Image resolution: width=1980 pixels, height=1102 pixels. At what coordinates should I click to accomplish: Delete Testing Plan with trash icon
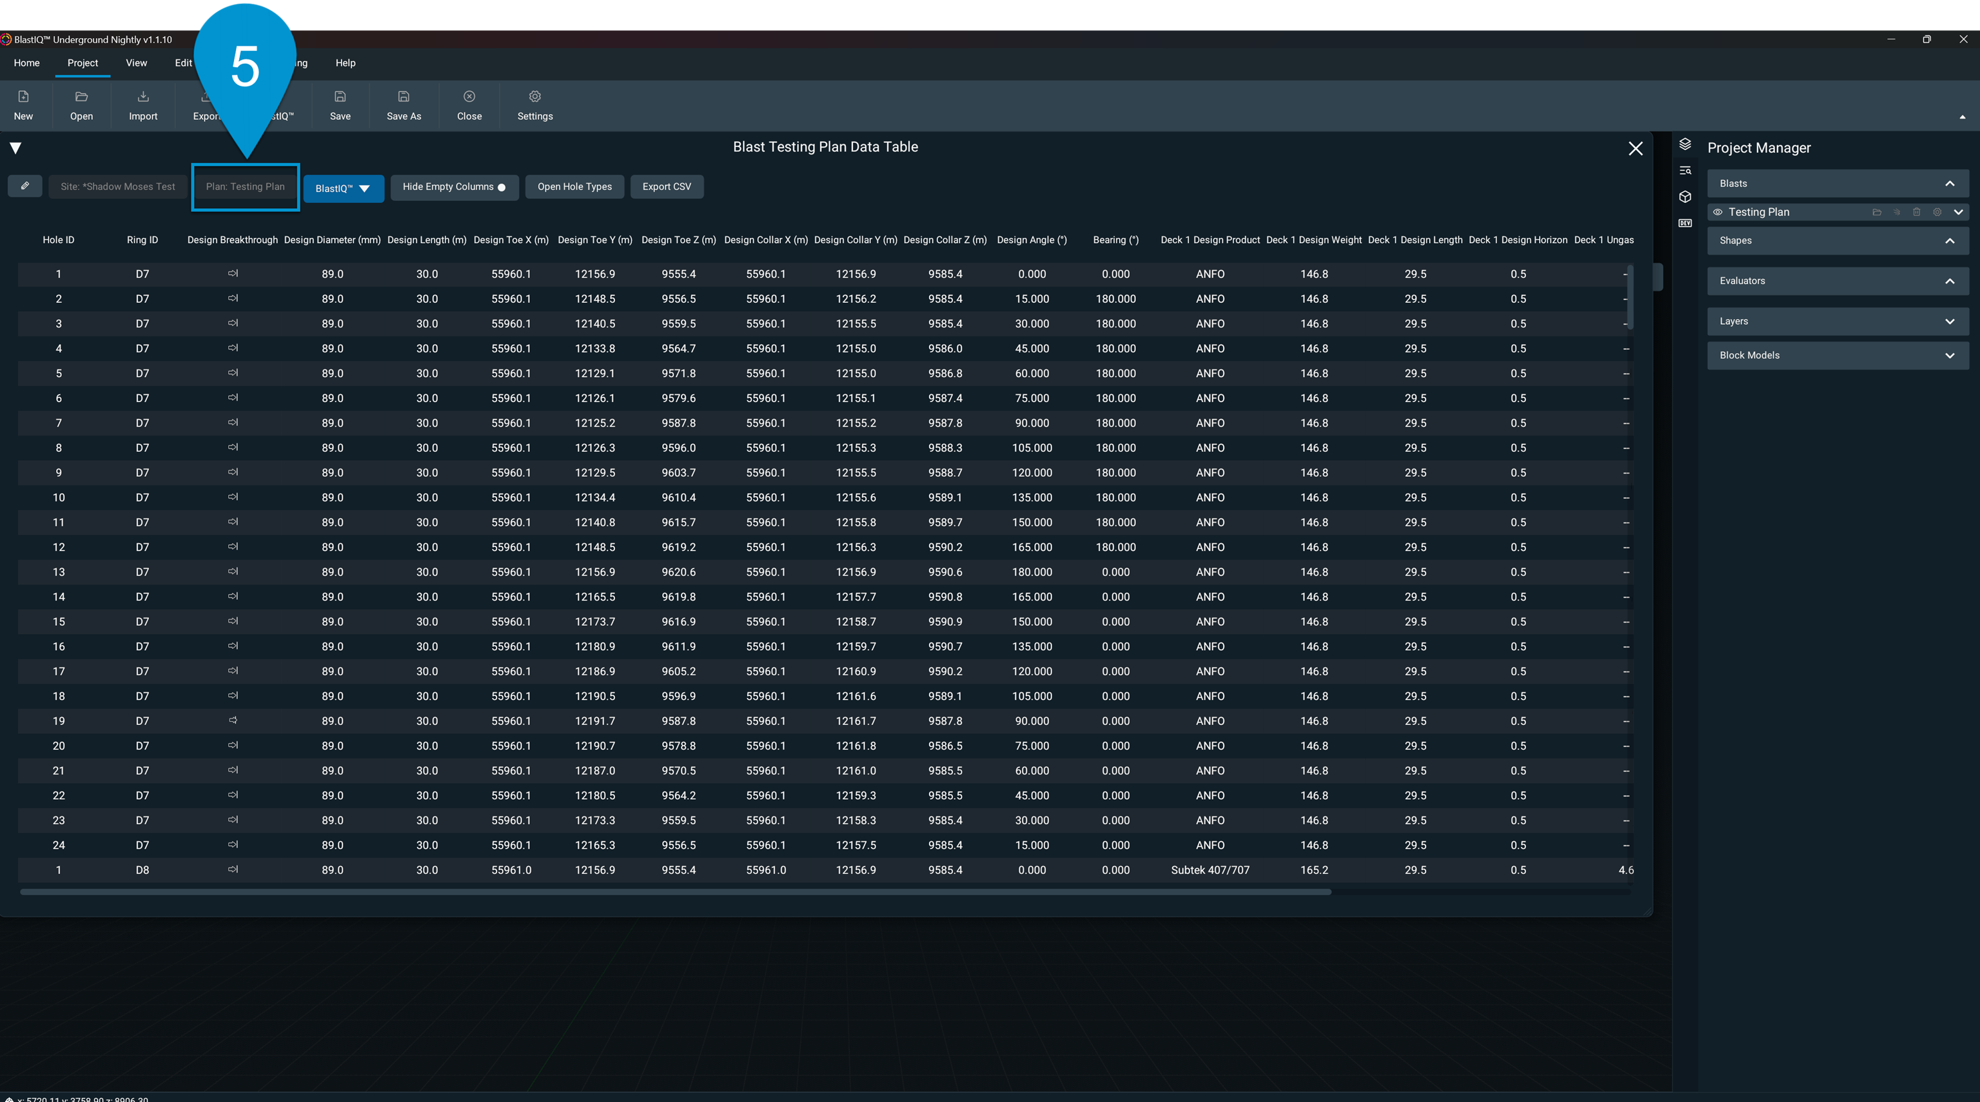(1916, 212)
